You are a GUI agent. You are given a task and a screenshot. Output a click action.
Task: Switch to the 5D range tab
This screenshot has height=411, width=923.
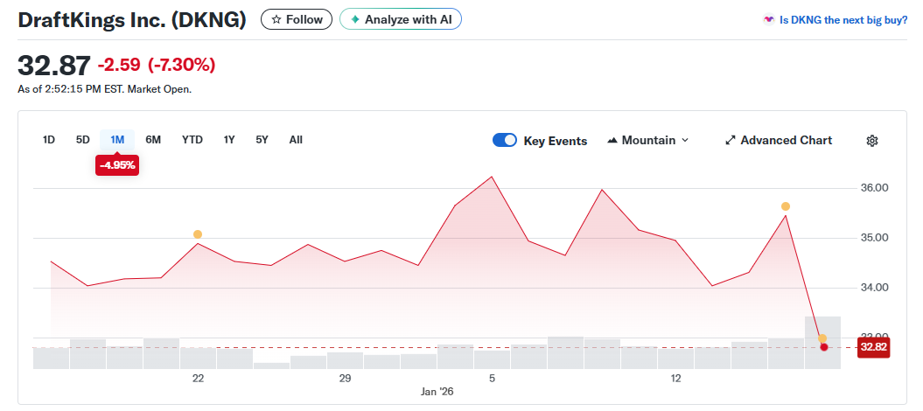83,139
